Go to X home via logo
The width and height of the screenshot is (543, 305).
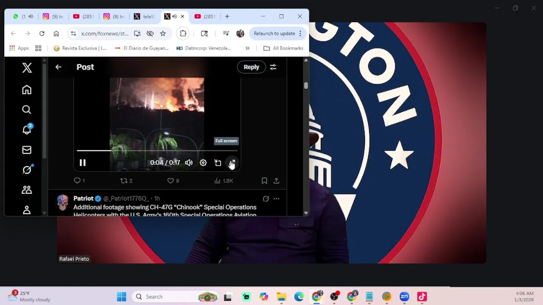pos(27,67)
